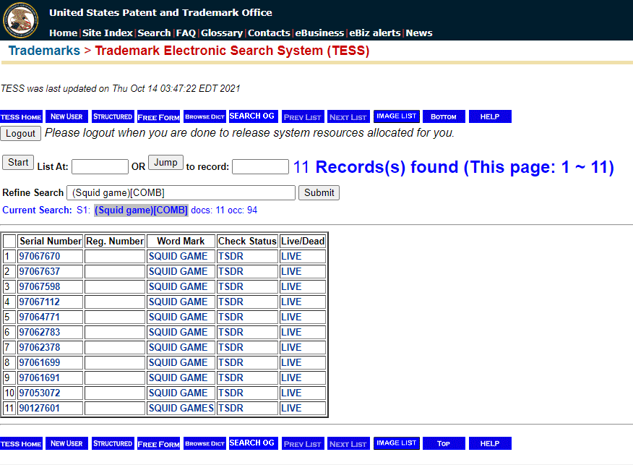The width and height of the screenshot is (633, 465).
Task: Click top New User button
Action: click(66, 116)
